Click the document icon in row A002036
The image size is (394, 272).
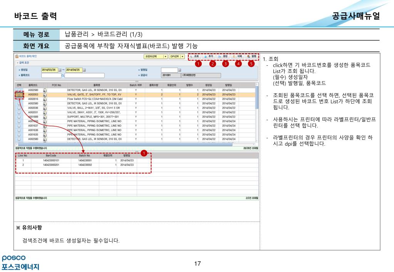click(45, 108)
